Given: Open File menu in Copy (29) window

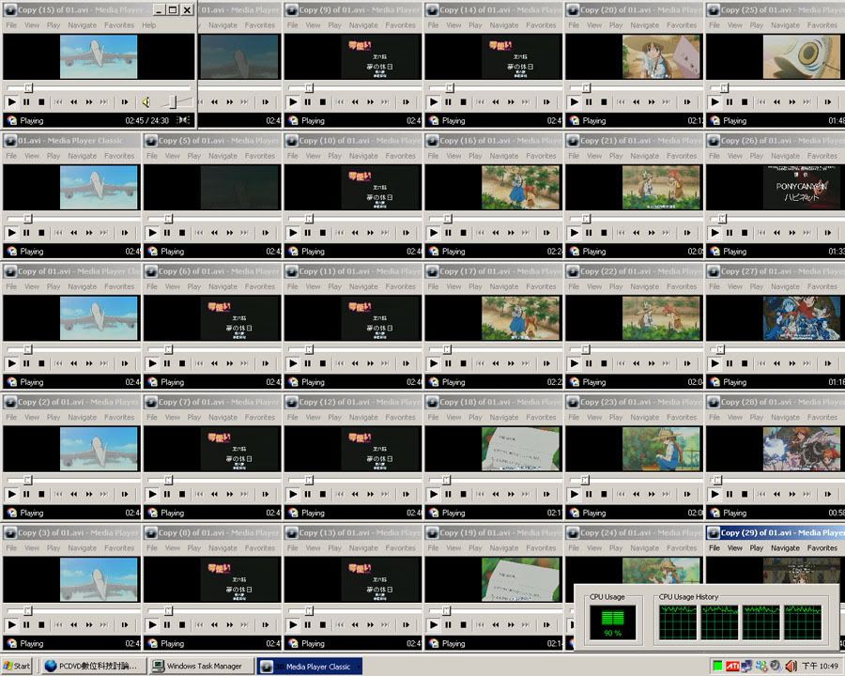Looking at the screenshot, I should tap(714, 548).
